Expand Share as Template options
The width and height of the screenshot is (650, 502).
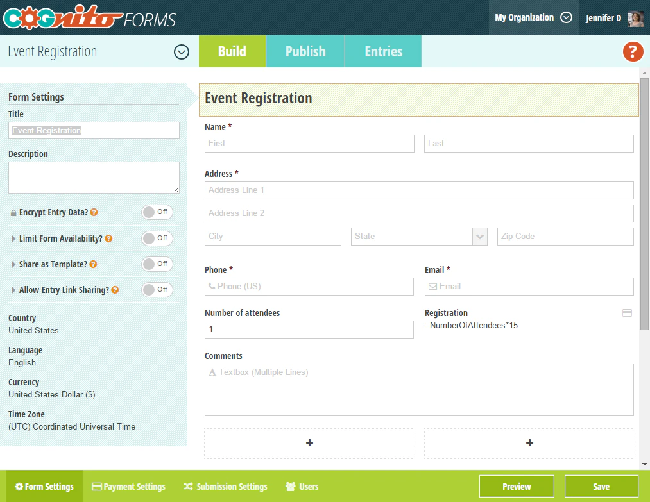13,264
